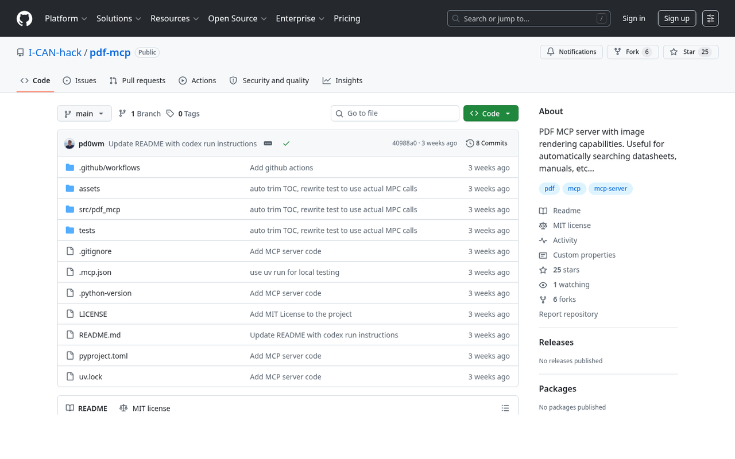Click the Sign up button
735x459 pixels.
coord(676,18)
